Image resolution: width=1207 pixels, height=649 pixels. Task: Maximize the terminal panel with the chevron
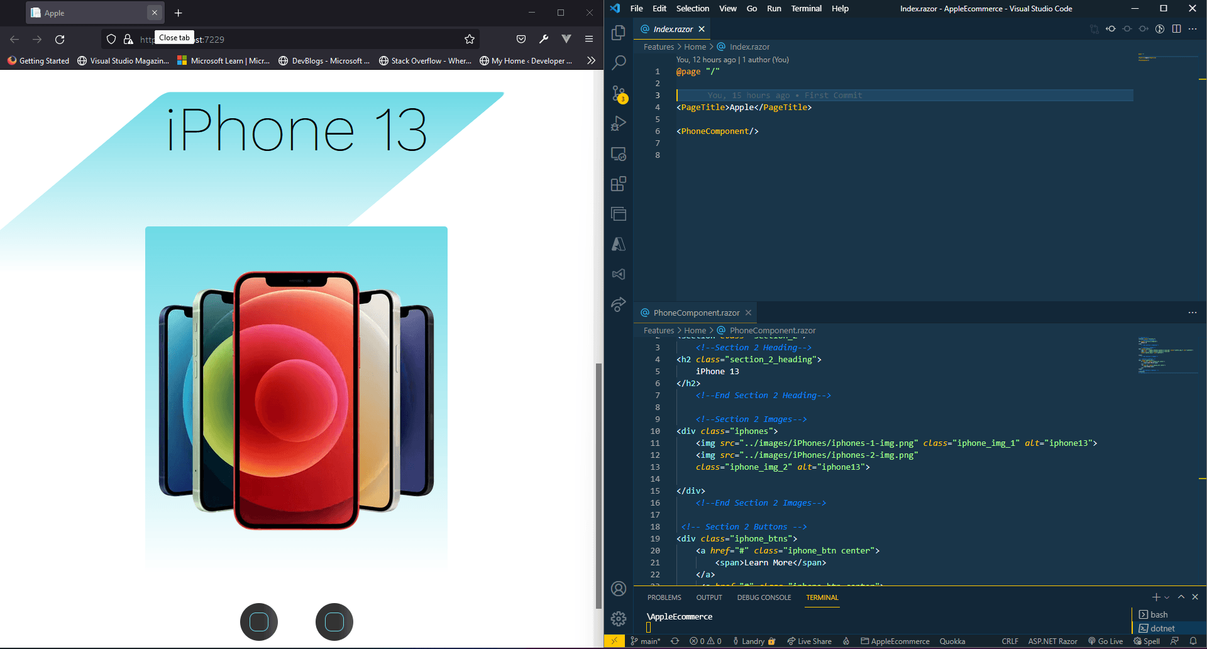pos(1181,597)
